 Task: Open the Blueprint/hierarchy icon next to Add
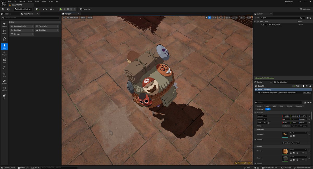pyautogui.click(x=303, y=86)
